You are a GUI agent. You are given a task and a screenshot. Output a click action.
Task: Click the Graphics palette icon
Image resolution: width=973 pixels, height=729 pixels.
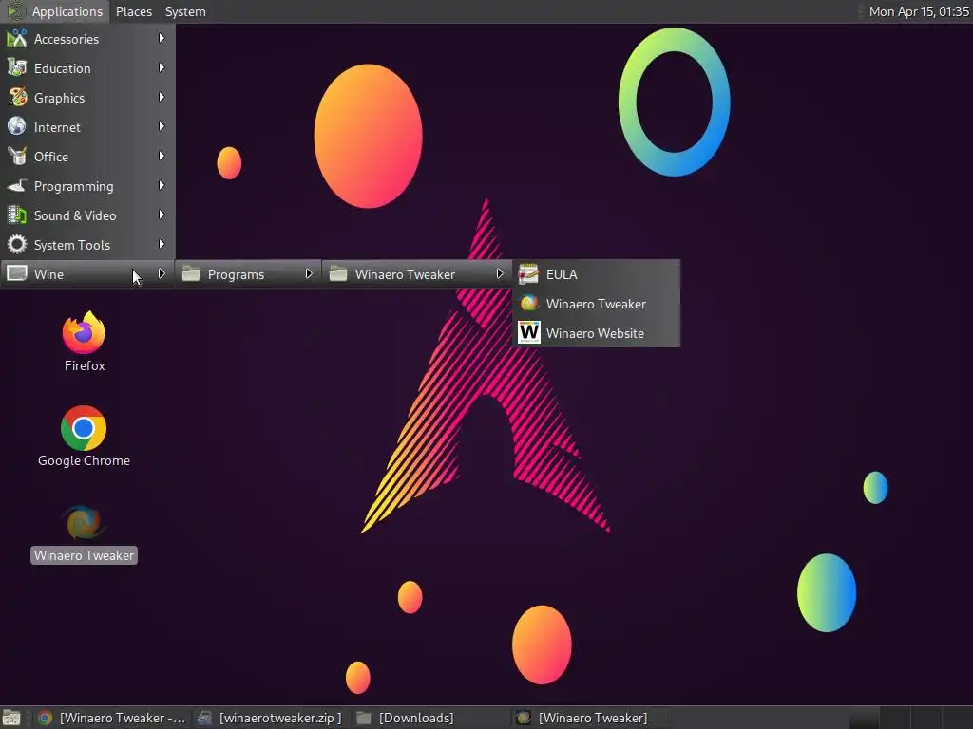[17, 98]
